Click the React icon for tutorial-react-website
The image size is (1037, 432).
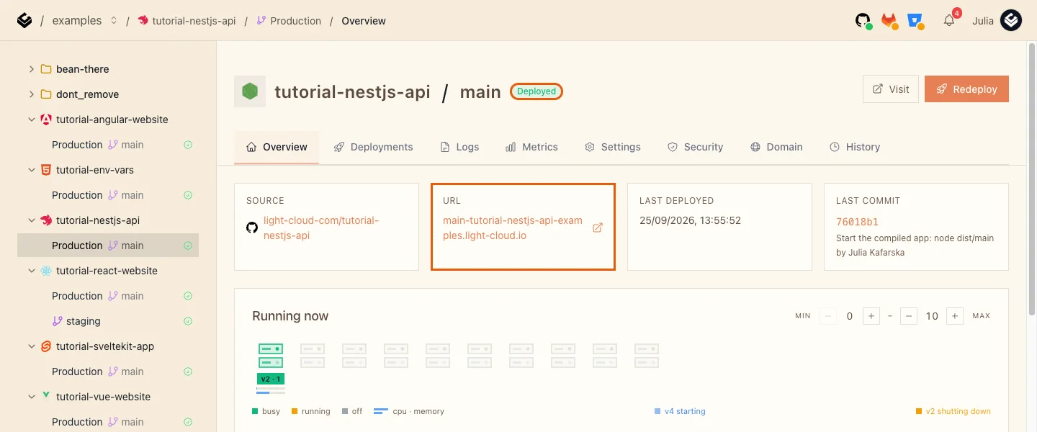[46, 271]
